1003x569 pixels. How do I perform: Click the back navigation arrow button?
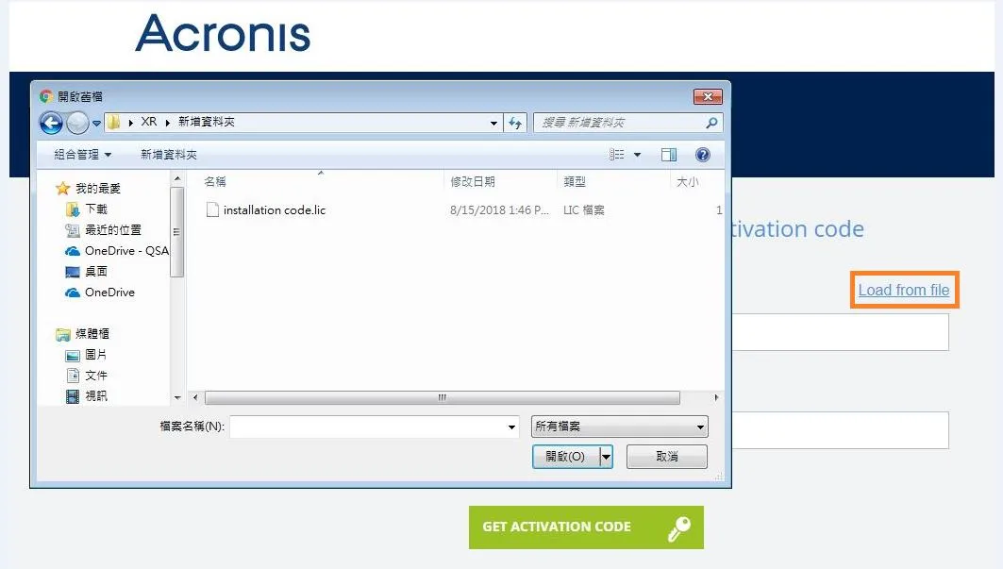[x=51, y=123]
